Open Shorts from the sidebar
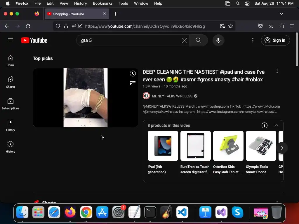This screenshot has width=299, height=224. [11, 82]
